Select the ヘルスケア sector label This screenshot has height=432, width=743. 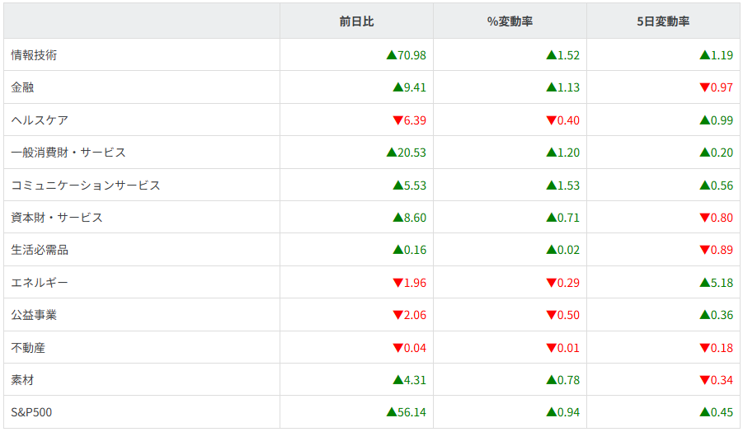tap(40, 120)
